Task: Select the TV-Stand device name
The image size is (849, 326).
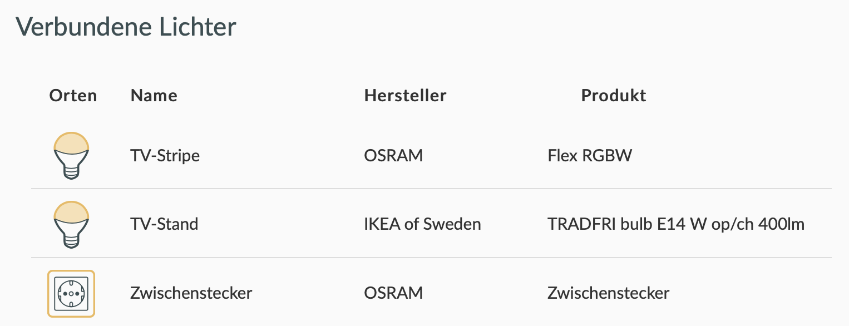Action: click(x=164, y=224)
